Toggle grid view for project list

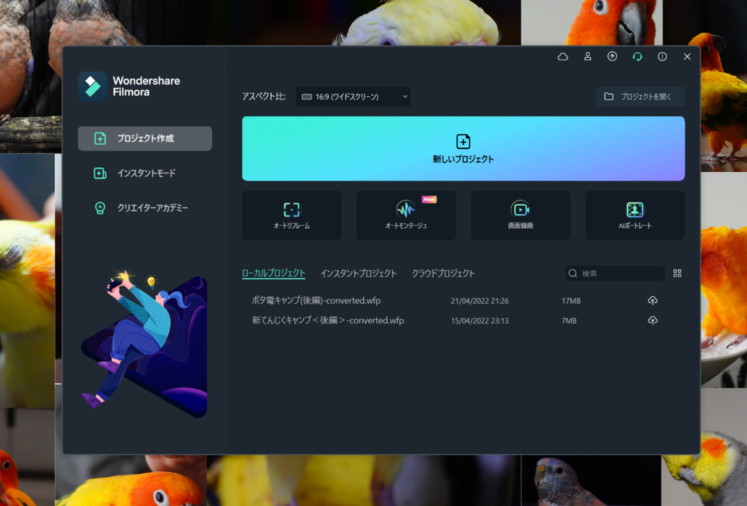point(677,274)
